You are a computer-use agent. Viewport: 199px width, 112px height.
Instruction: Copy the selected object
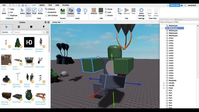click(x=11, y=9)
